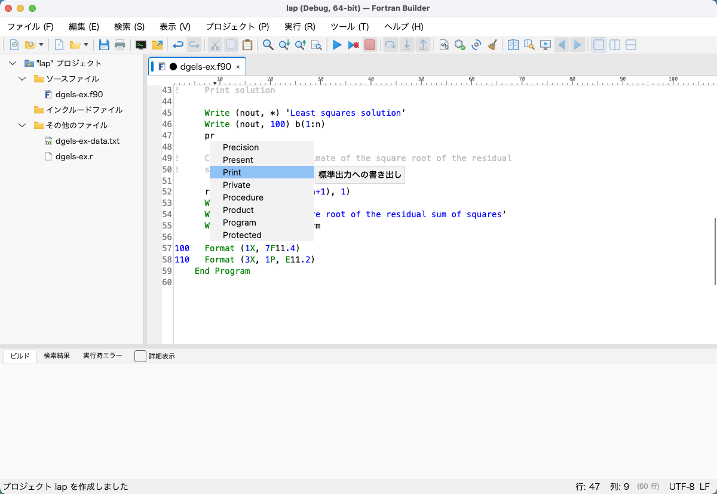Click the copy toolbar icon
This screenshot has width=717, height=494.
click(x=231, y=45)
